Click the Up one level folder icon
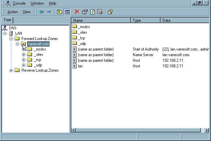This screenshot has height=141, width=211. 59,12
